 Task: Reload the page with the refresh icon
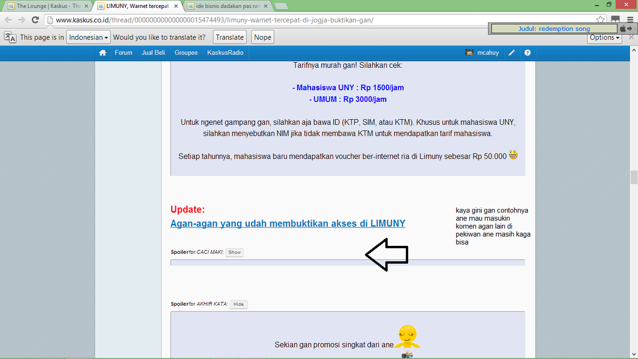pyautogui.click(x=35, y=20)
